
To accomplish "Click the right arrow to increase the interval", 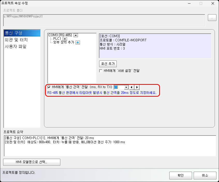I will pos(137,87).
